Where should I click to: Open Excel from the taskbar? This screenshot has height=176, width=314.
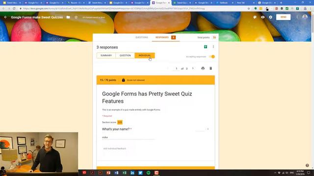pyautogui.click(x=124, y=173)
